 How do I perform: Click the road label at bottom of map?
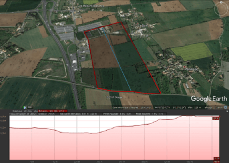[114, 97]
